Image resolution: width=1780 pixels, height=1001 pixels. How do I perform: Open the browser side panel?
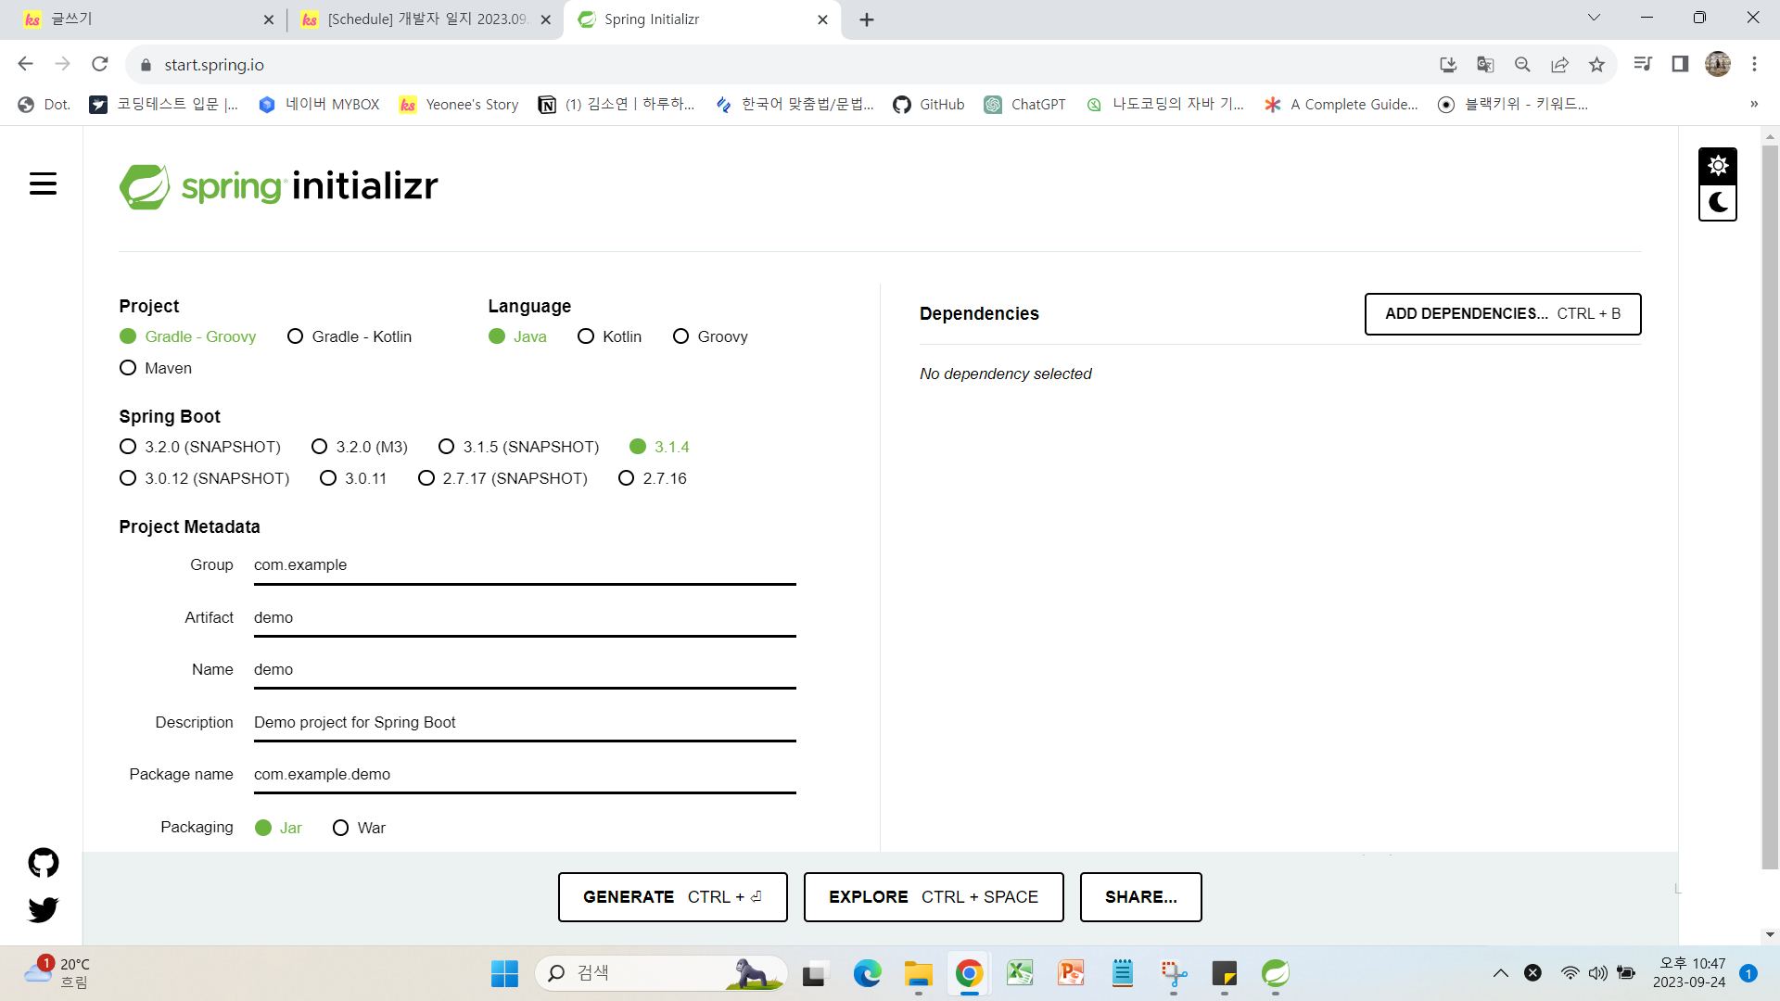[1680, 64]
